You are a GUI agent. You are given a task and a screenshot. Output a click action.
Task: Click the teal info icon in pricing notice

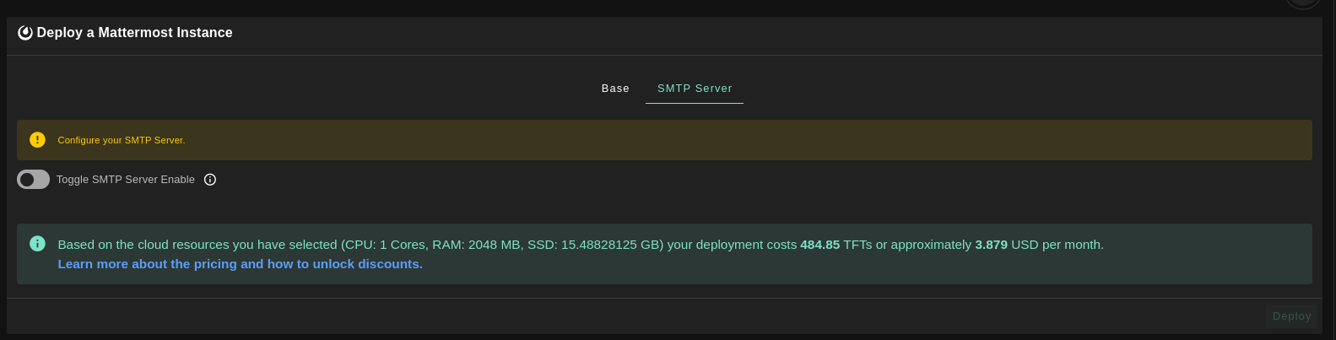click(37, 244)
